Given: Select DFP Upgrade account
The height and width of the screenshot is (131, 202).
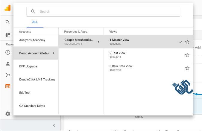Looking at the screenshot, I should pyautogui.click(x=36, y=66).
